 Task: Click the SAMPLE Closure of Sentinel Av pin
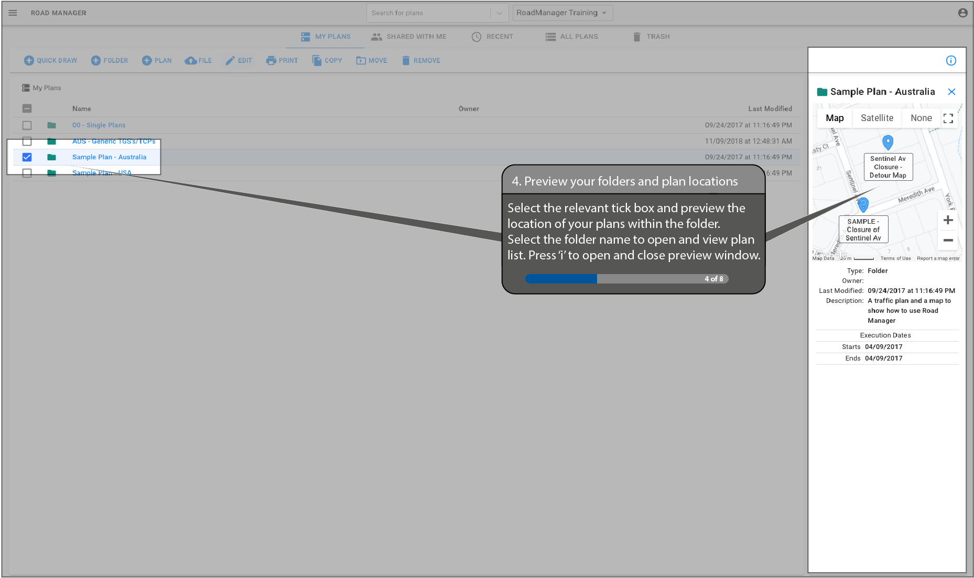point(863,204)
